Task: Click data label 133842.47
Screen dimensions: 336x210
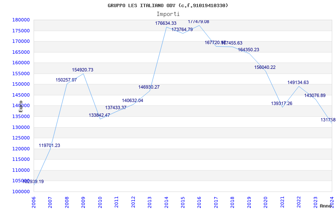Action: [x=100, y=115]
